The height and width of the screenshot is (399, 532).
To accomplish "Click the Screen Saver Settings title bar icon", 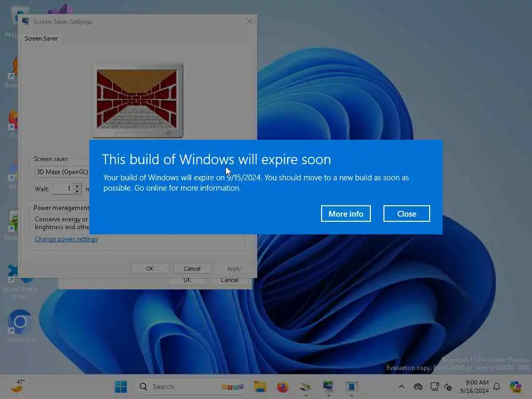I will pyautogui.click(x=25, y=21).
